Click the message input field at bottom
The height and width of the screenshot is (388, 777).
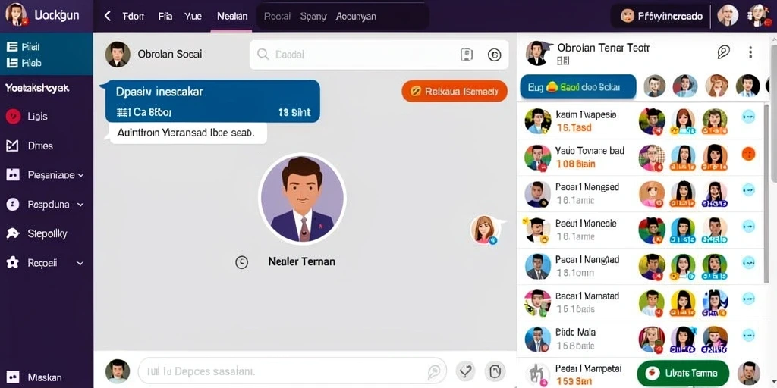(292, 371)
